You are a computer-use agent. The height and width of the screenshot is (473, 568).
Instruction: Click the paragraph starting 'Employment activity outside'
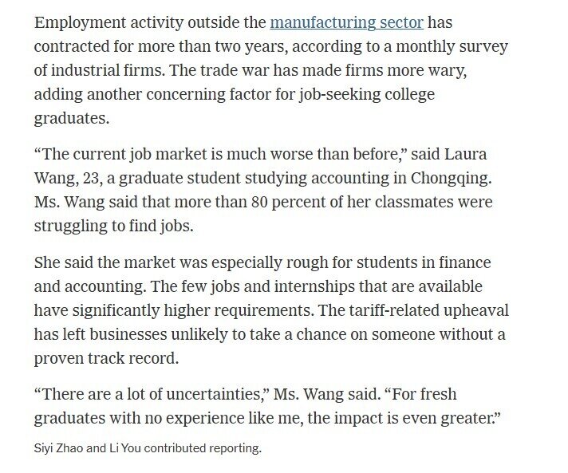pyautogui.click(x=271, y=70)
